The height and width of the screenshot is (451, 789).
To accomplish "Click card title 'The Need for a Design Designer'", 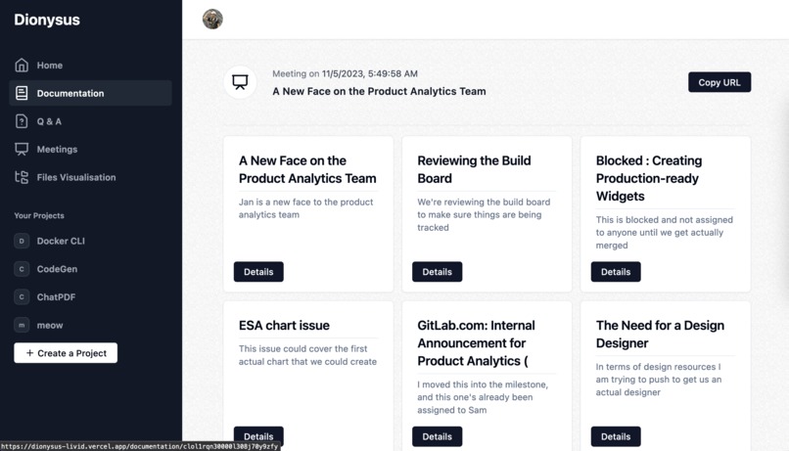I will click(x=660, y=335).
